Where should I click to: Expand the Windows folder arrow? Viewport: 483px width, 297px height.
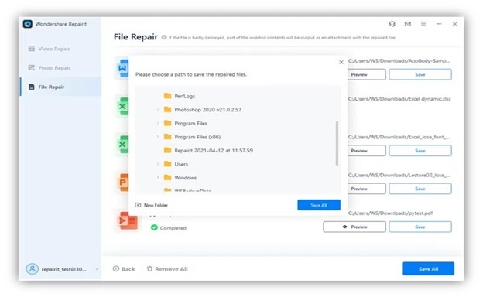pos(158,178)
